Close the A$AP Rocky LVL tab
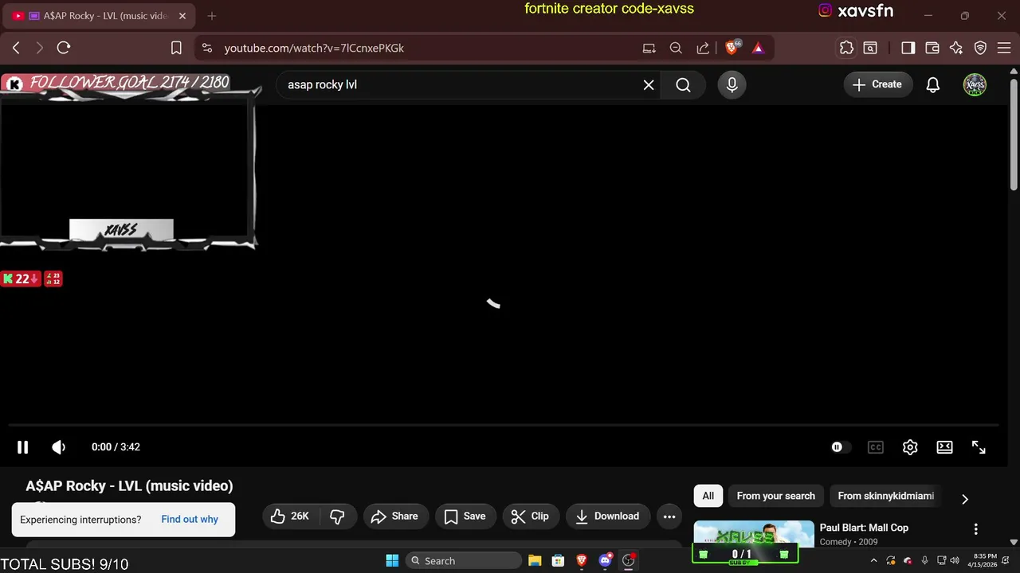 (182, 16)
